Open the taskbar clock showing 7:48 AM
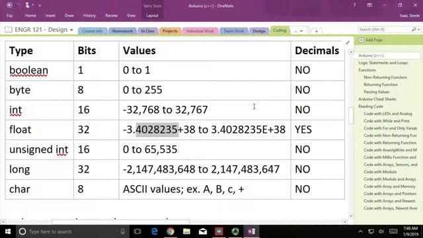Viewport: 423px width, 238px height. (410, 231)
